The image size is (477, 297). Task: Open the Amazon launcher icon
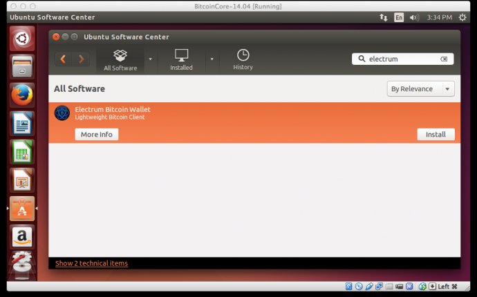[x=22, y=236]
